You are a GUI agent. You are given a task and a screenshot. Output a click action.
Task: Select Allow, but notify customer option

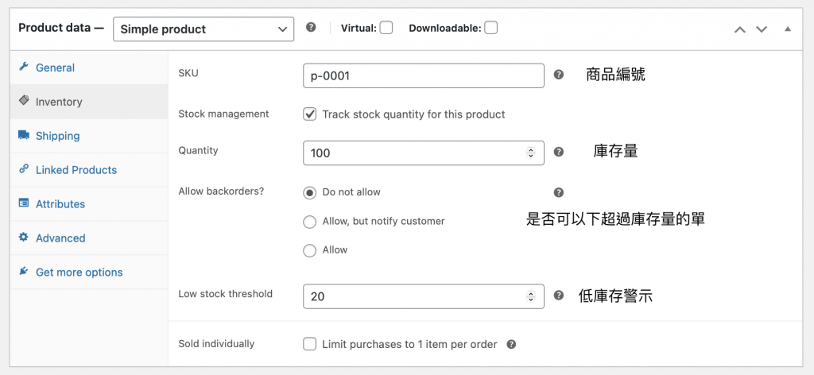tap(310, 222)
